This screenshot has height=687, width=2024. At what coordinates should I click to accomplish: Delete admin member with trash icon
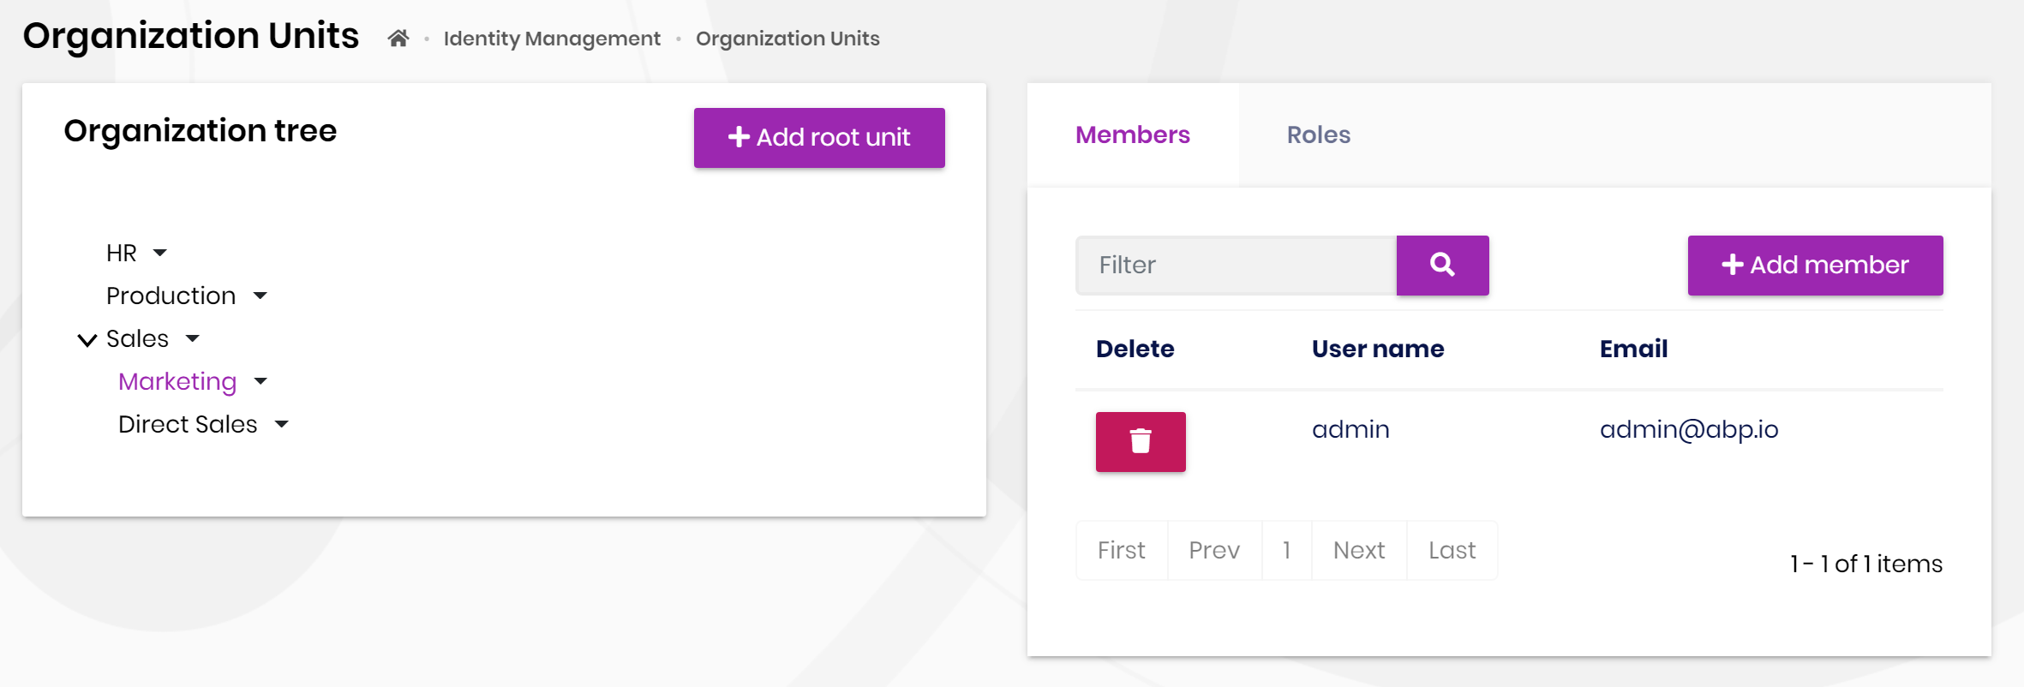[1140, 442]
